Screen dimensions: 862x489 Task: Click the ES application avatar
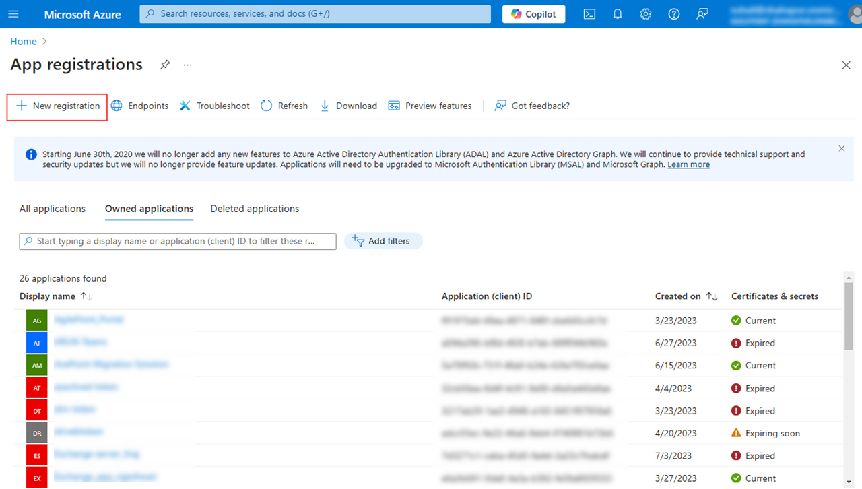click(x=37, y=456)
